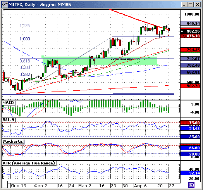This screenshot has width=203, height=190.
Task: Click the scroll-to-latest arrow icon at bottom right
Action: [191, 185]
